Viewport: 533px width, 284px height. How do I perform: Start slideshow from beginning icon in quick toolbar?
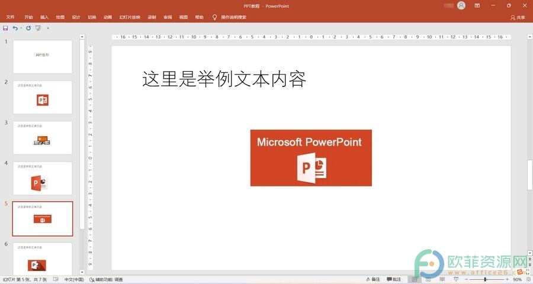pyautogui.click(x=38, y=28)
